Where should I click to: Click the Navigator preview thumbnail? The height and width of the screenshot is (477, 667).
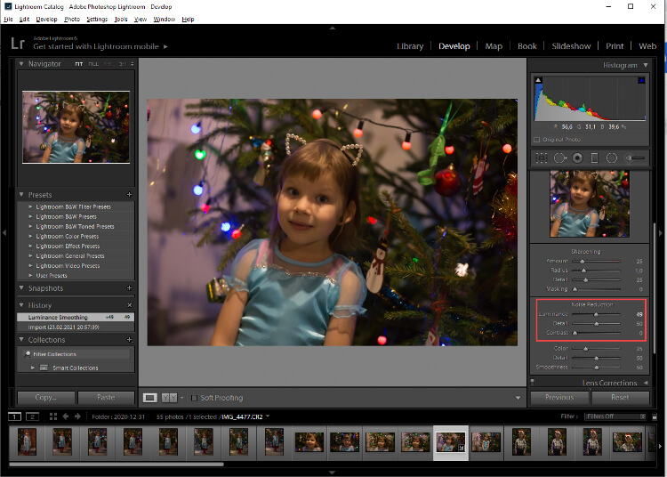pos(76,126)
